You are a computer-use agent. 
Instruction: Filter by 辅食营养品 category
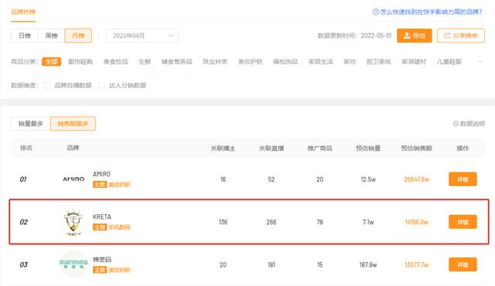click(177, 62)
